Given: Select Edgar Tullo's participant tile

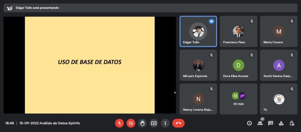Looking at the screenshot, I should pos(198,31).
